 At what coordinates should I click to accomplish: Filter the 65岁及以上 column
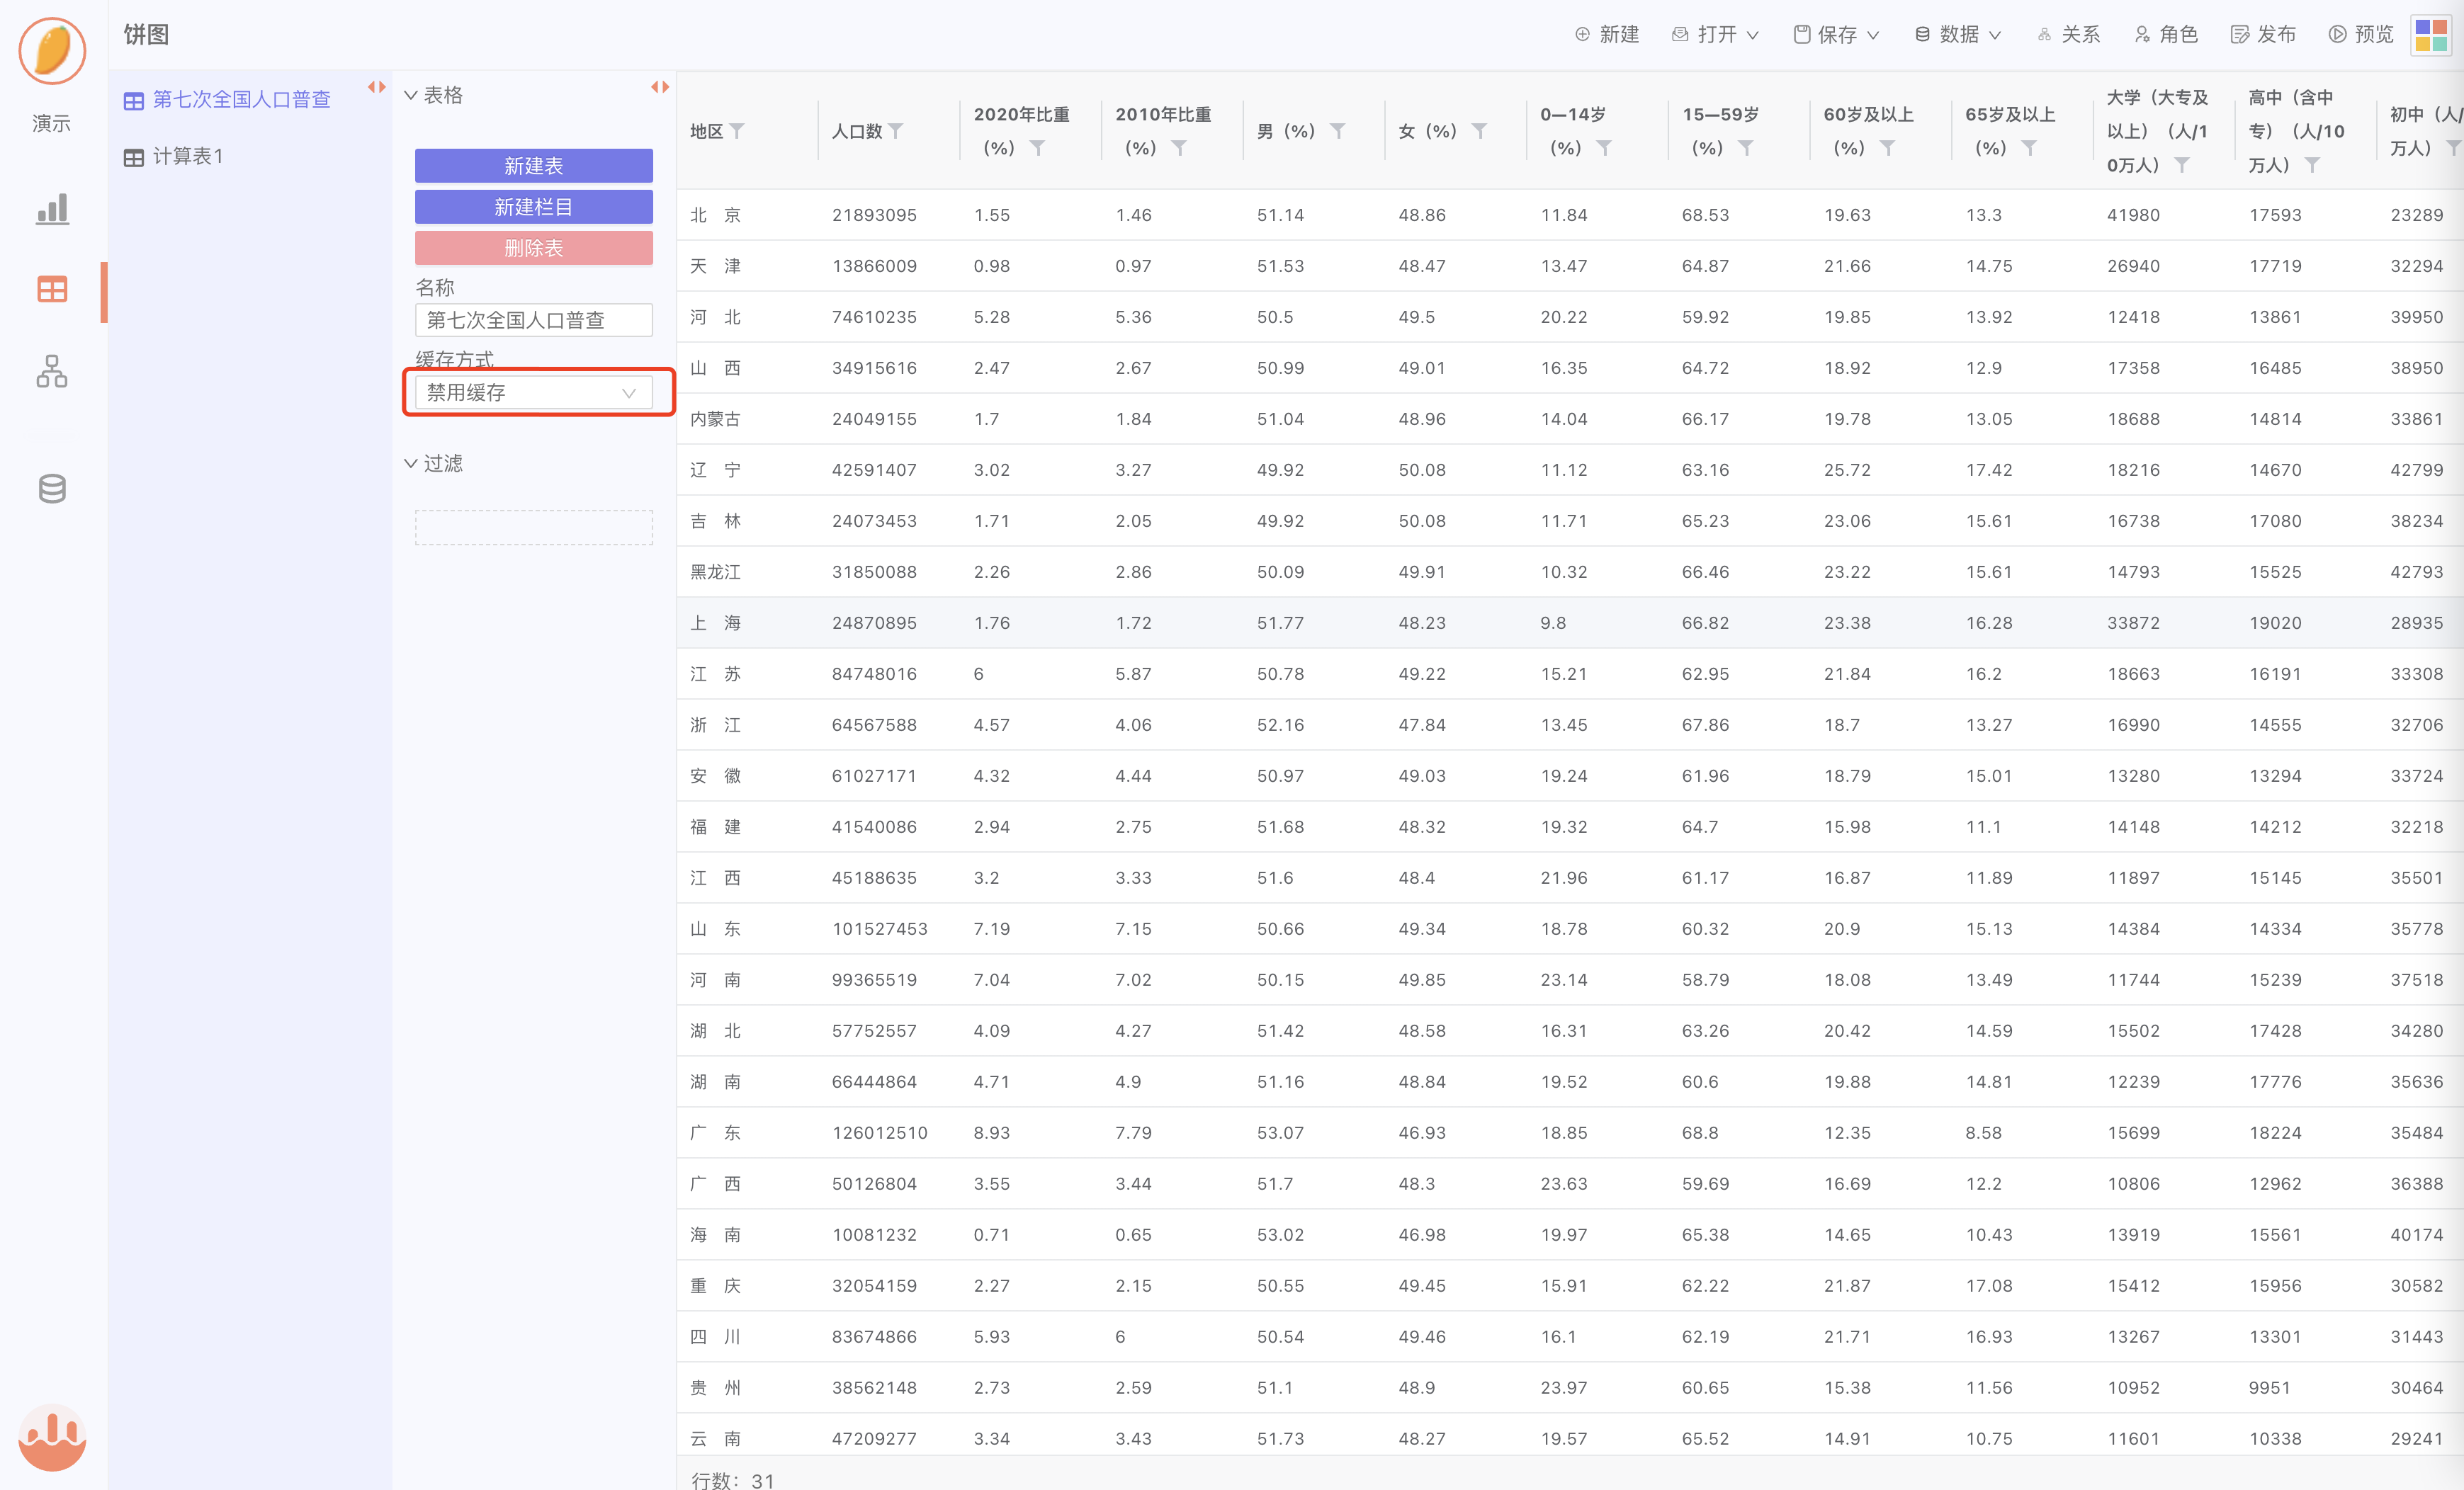click(x=2030, y=148)
